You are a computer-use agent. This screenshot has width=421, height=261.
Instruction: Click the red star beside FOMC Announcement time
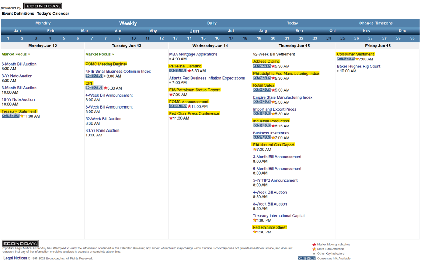pos(189,106)
